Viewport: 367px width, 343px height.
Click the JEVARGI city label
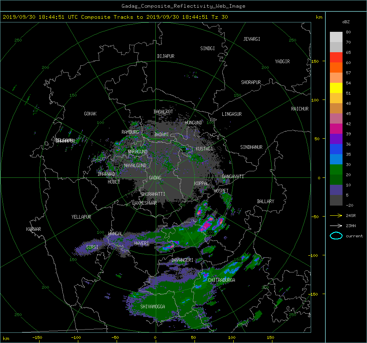pos(252,39)
